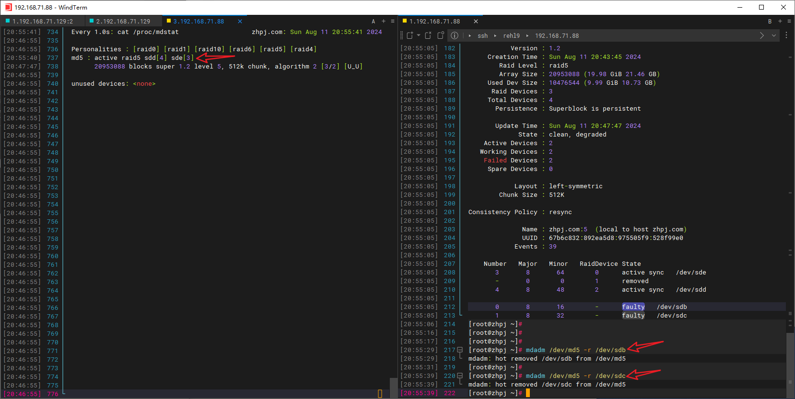Click the group A label in left pane
The image size is (795, 399).
point(374,22)
